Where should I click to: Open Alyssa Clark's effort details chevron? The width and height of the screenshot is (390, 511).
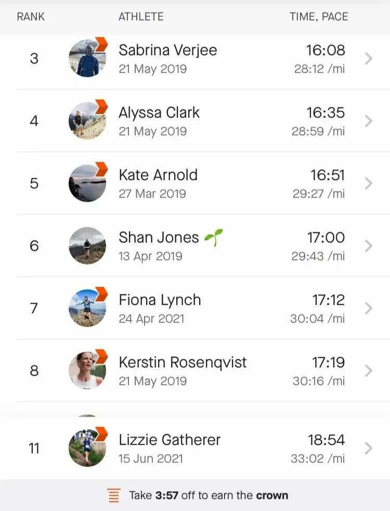point(369,121)
